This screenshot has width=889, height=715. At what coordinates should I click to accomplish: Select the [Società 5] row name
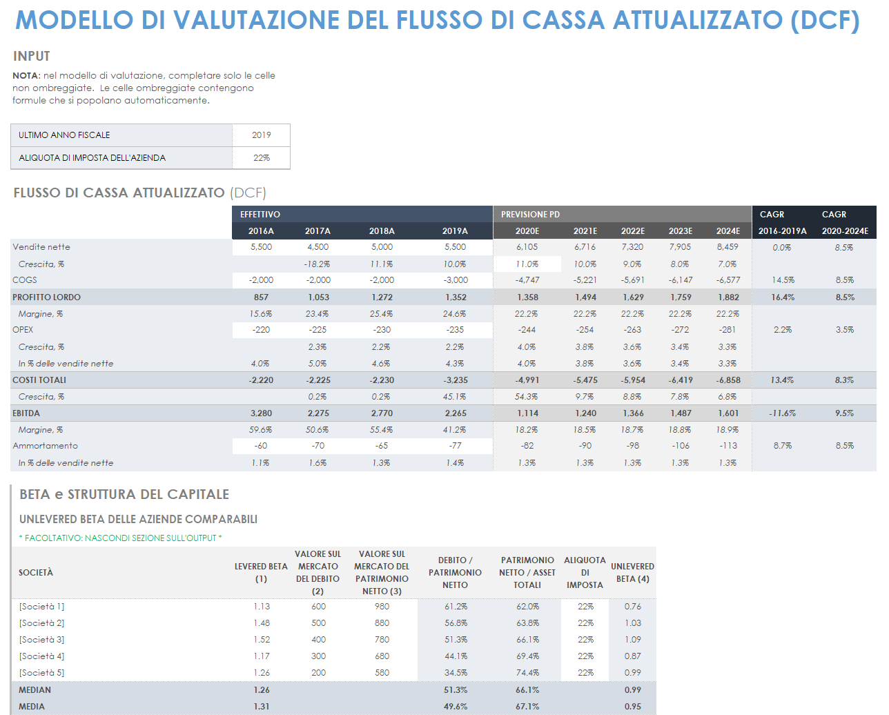click(41, 673)
